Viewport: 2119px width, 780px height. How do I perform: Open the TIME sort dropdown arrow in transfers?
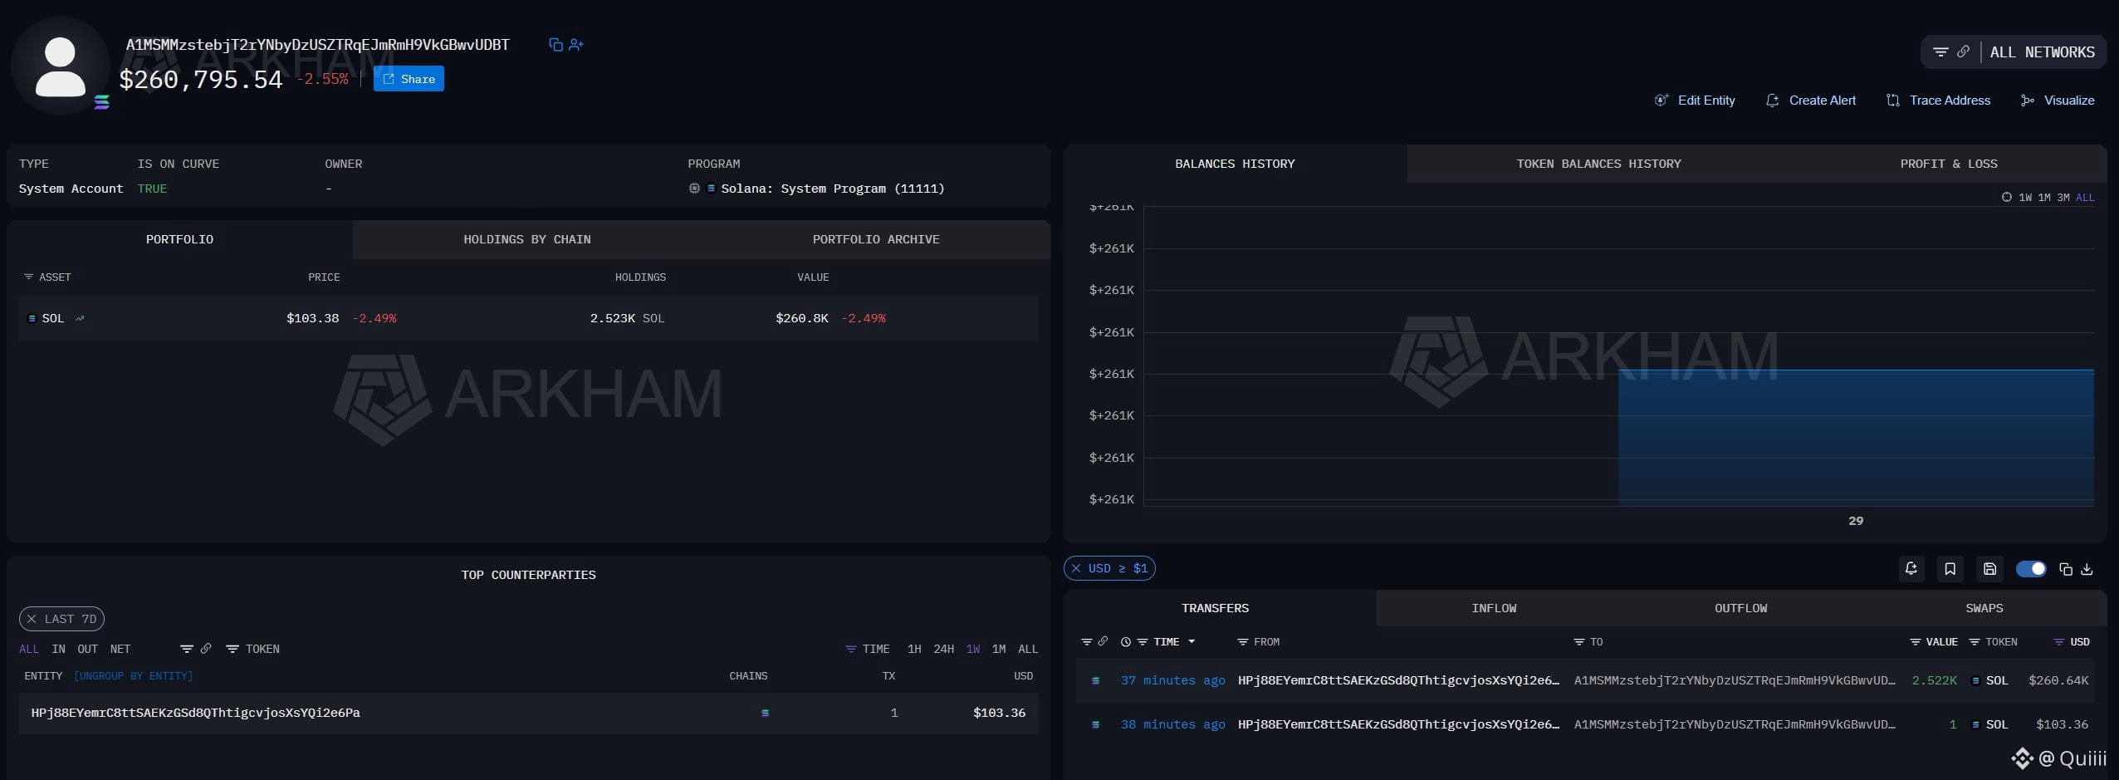1192,642
